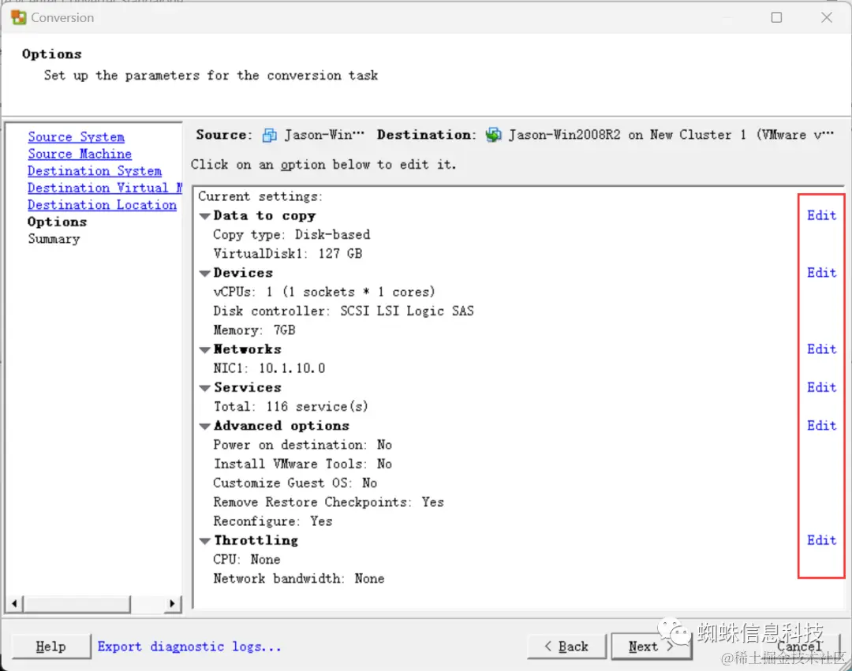Go to the Source System step
Screen dimensions: 852x671
76,137
